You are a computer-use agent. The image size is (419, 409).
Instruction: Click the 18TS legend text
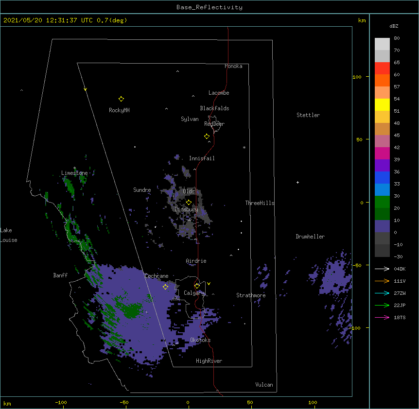(400, 317)
